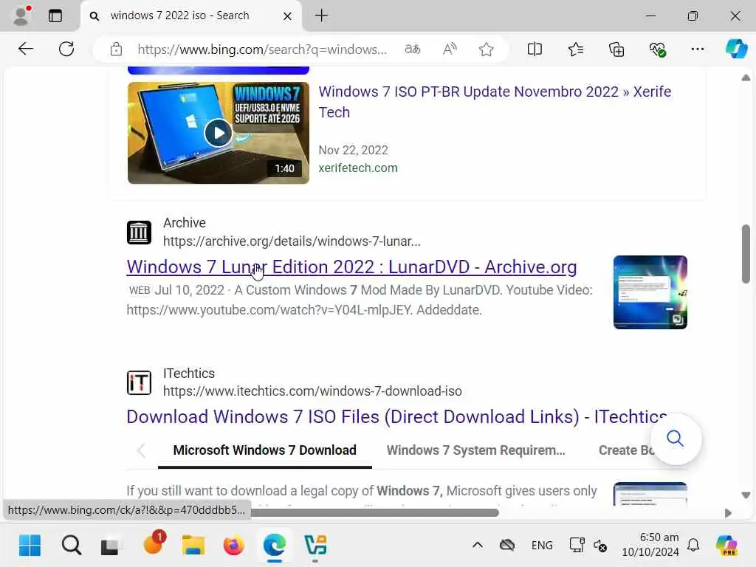Screen dimensions: 756x567
Task: Click the horizontal scrollbar thumb
Action: [374, 512]
